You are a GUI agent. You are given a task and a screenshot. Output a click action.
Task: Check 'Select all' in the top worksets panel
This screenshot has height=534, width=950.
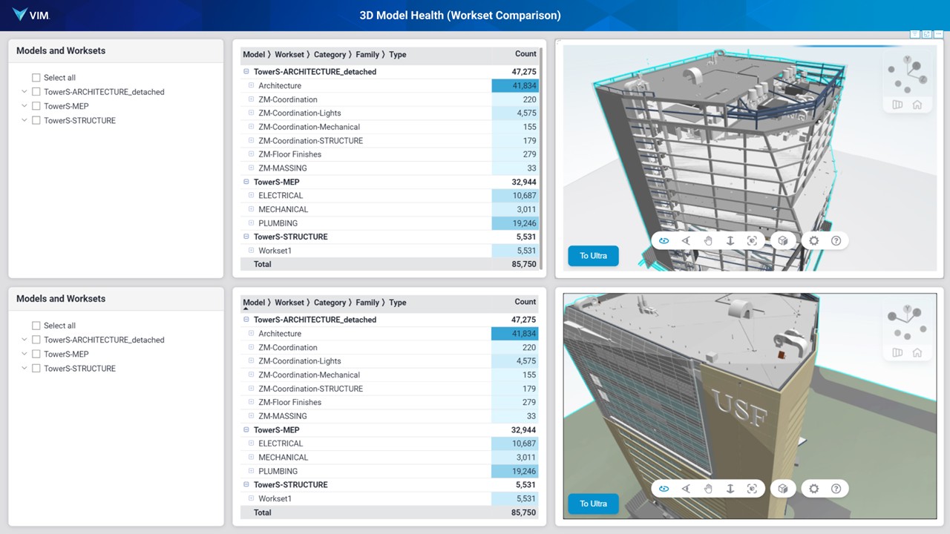pos(36,78)
